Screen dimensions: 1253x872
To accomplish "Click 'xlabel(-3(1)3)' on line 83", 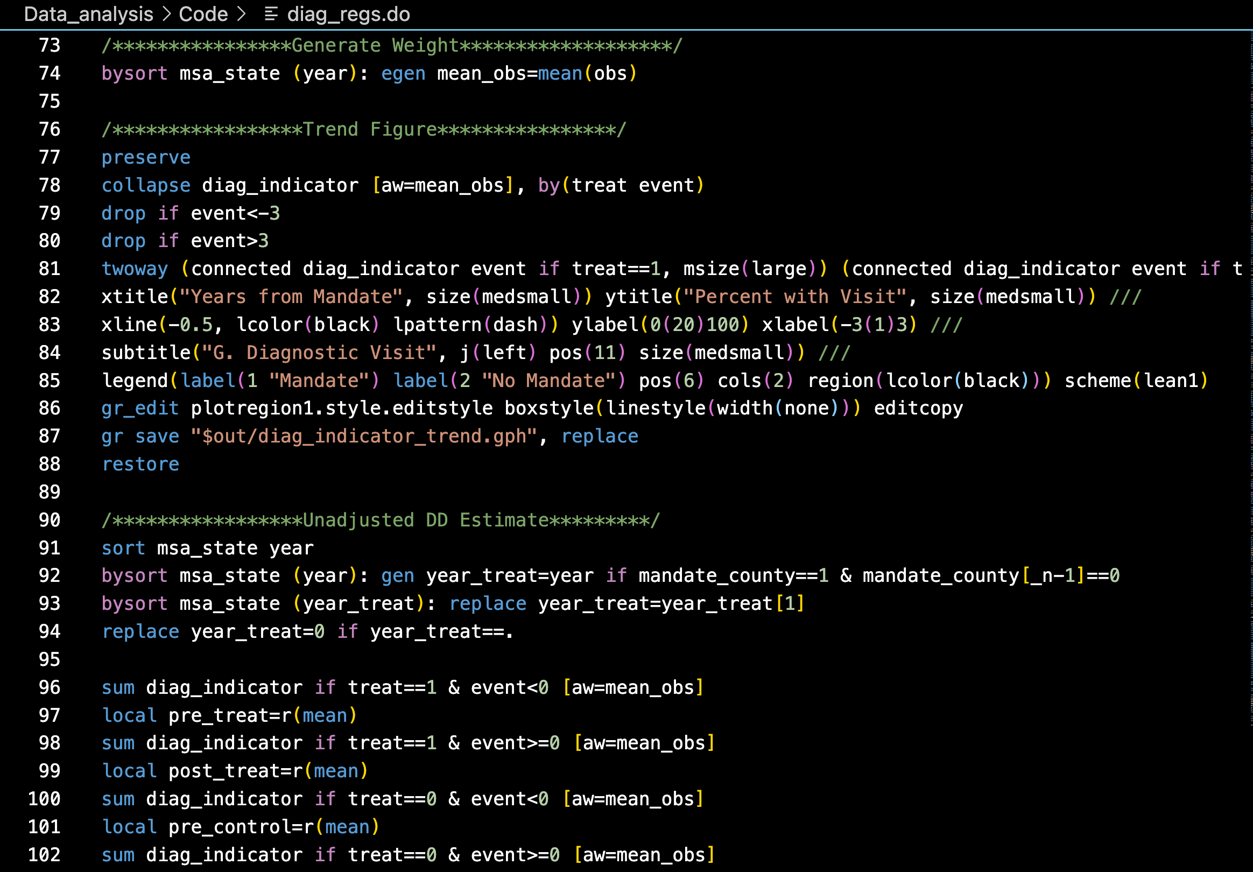I will (x=839, y=325).
